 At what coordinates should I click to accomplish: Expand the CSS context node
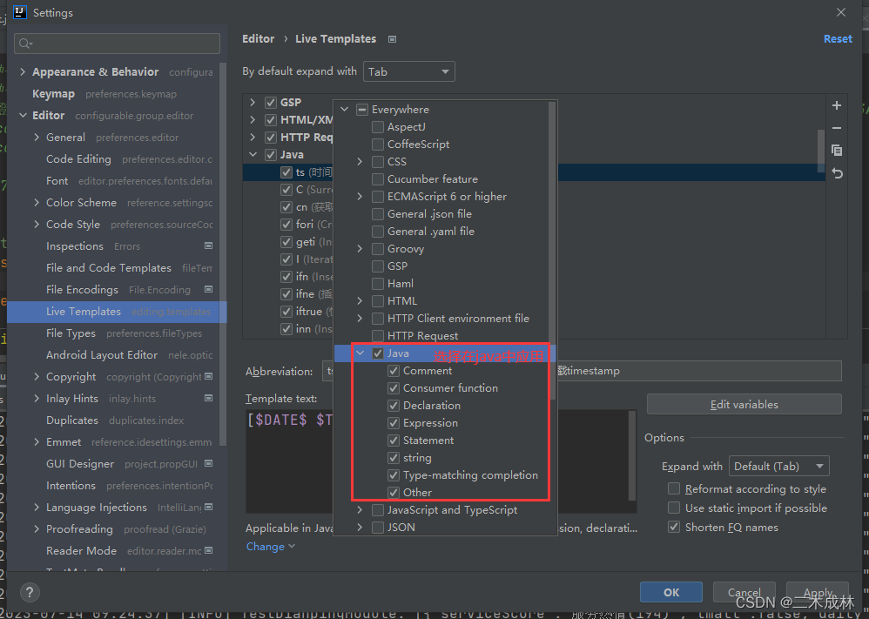pos(360,162)
